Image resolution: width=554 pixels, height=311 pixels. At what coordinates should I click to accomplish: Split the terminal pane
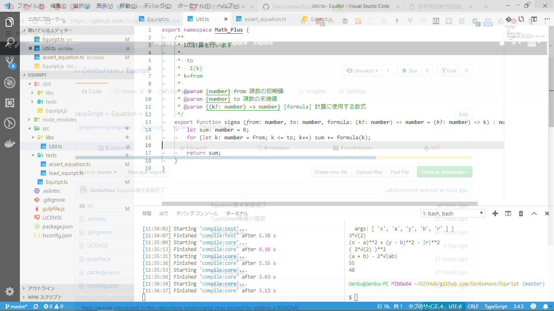pos(508,213)
